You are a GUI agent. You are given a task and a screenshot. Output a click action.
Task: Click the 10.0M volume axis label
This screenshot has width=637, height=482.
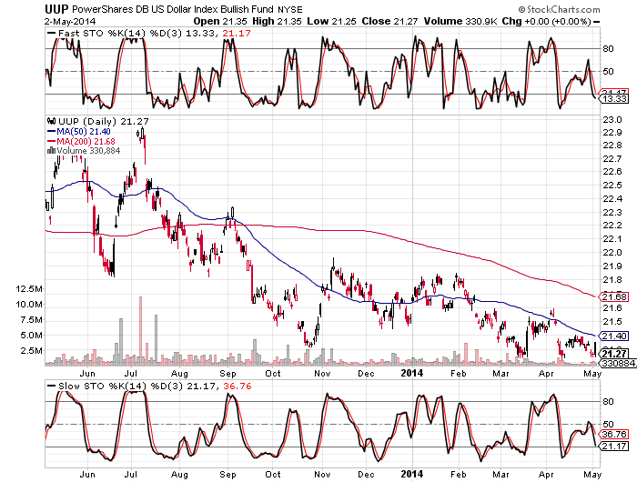pyautogui.click(x=29, y=305)
